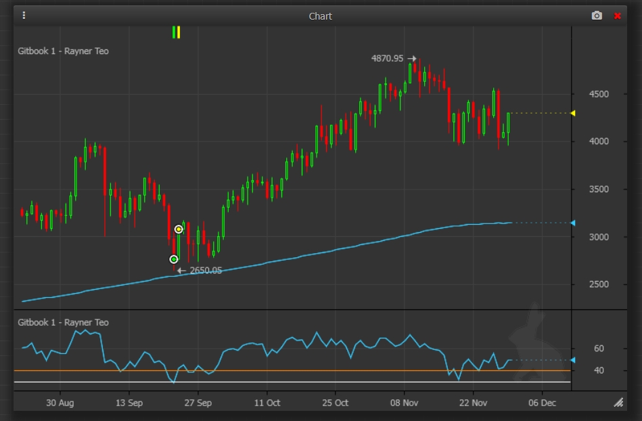The height and width of the screenshot is (421, 642).
Task: Click the 4870.95 high price label
Action: click(387, 59)
